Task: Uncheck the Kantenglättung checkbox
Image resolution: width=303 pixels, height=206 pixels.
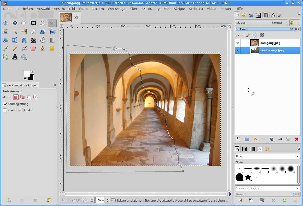Action: [x=5, y=104]
